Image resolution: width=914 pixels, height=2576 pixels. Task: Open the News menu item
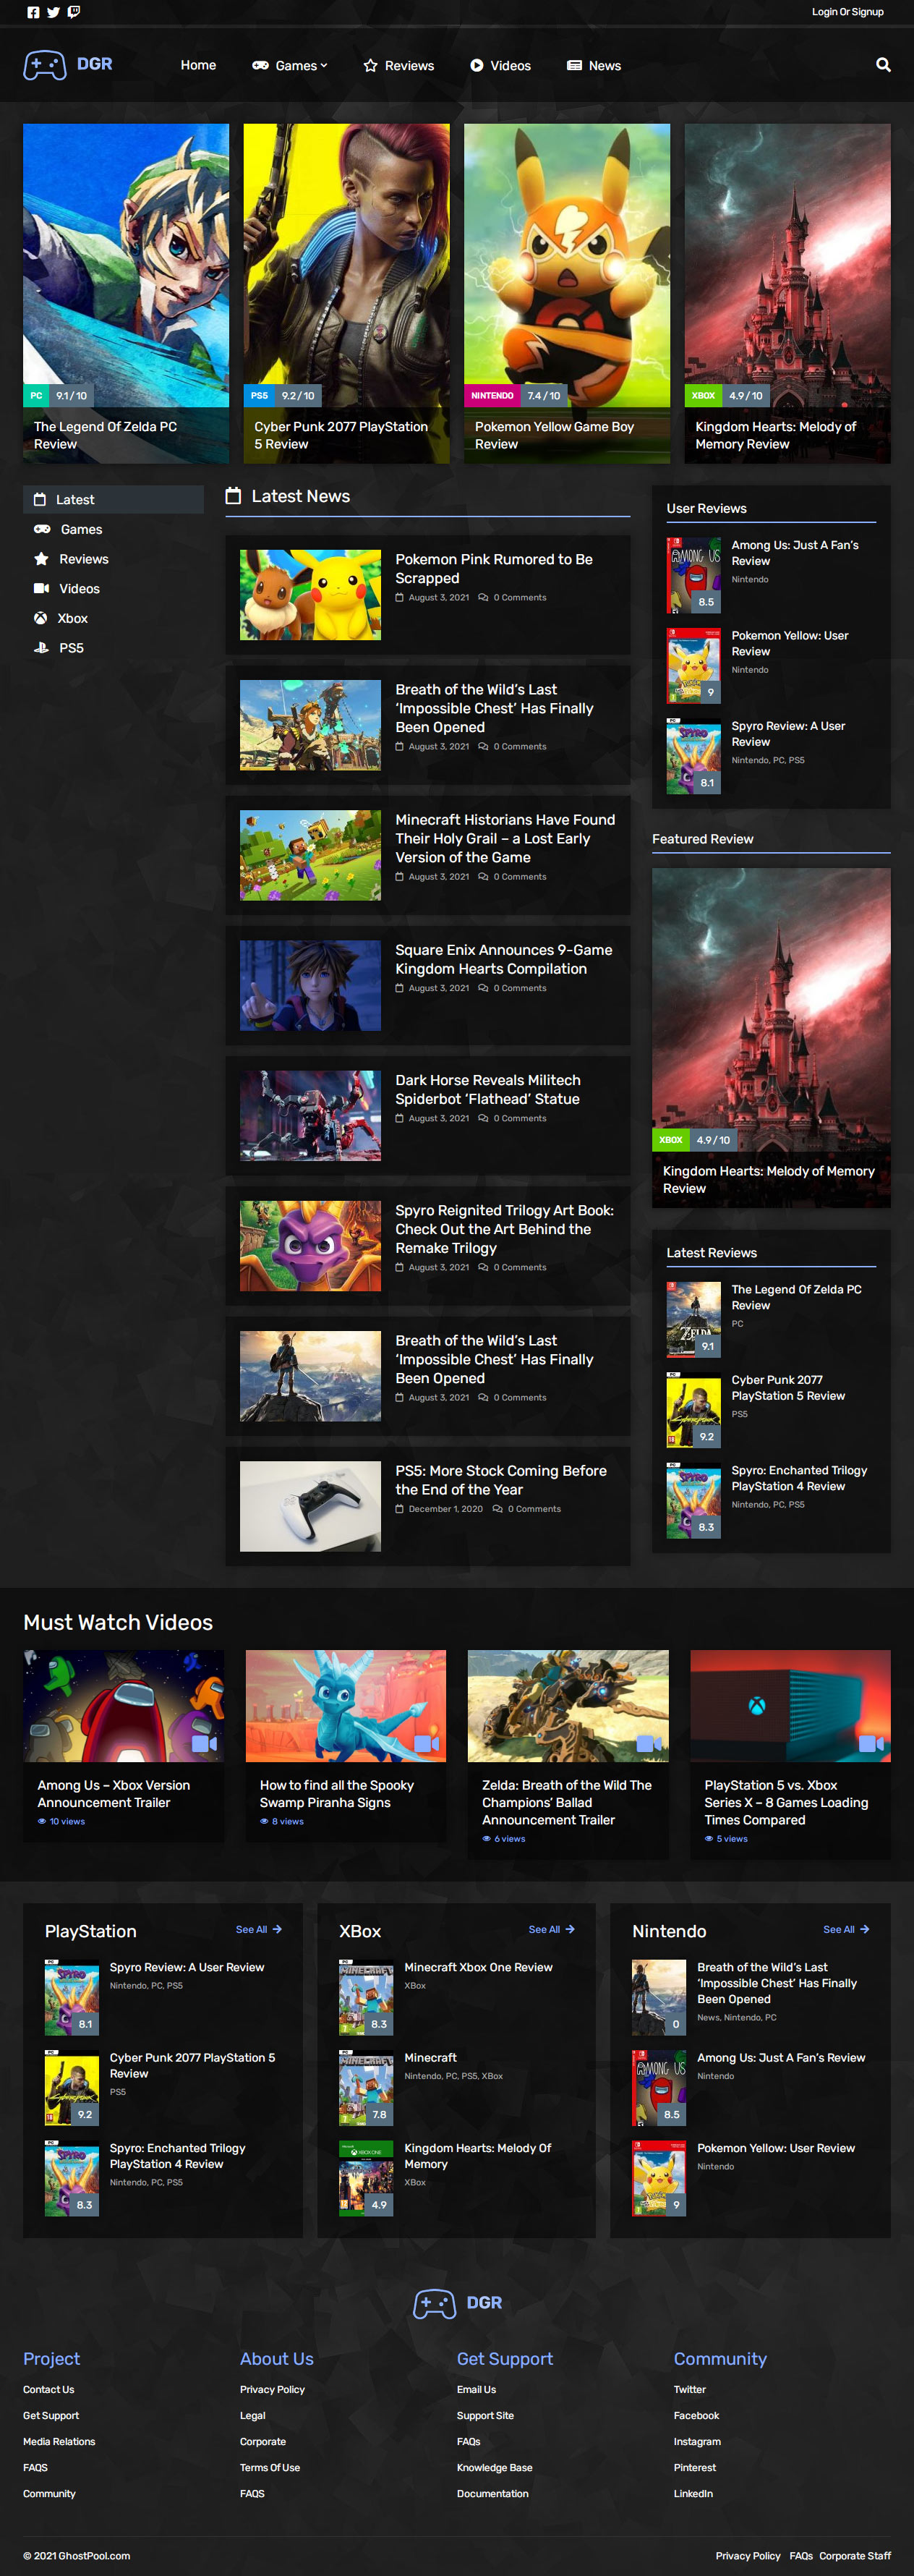[x=594, y=66]
